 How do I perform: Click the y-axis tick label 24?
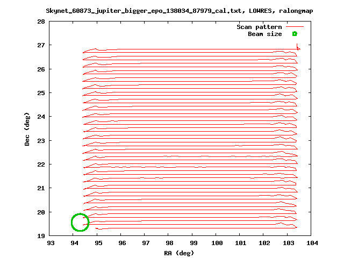[41, 117]
